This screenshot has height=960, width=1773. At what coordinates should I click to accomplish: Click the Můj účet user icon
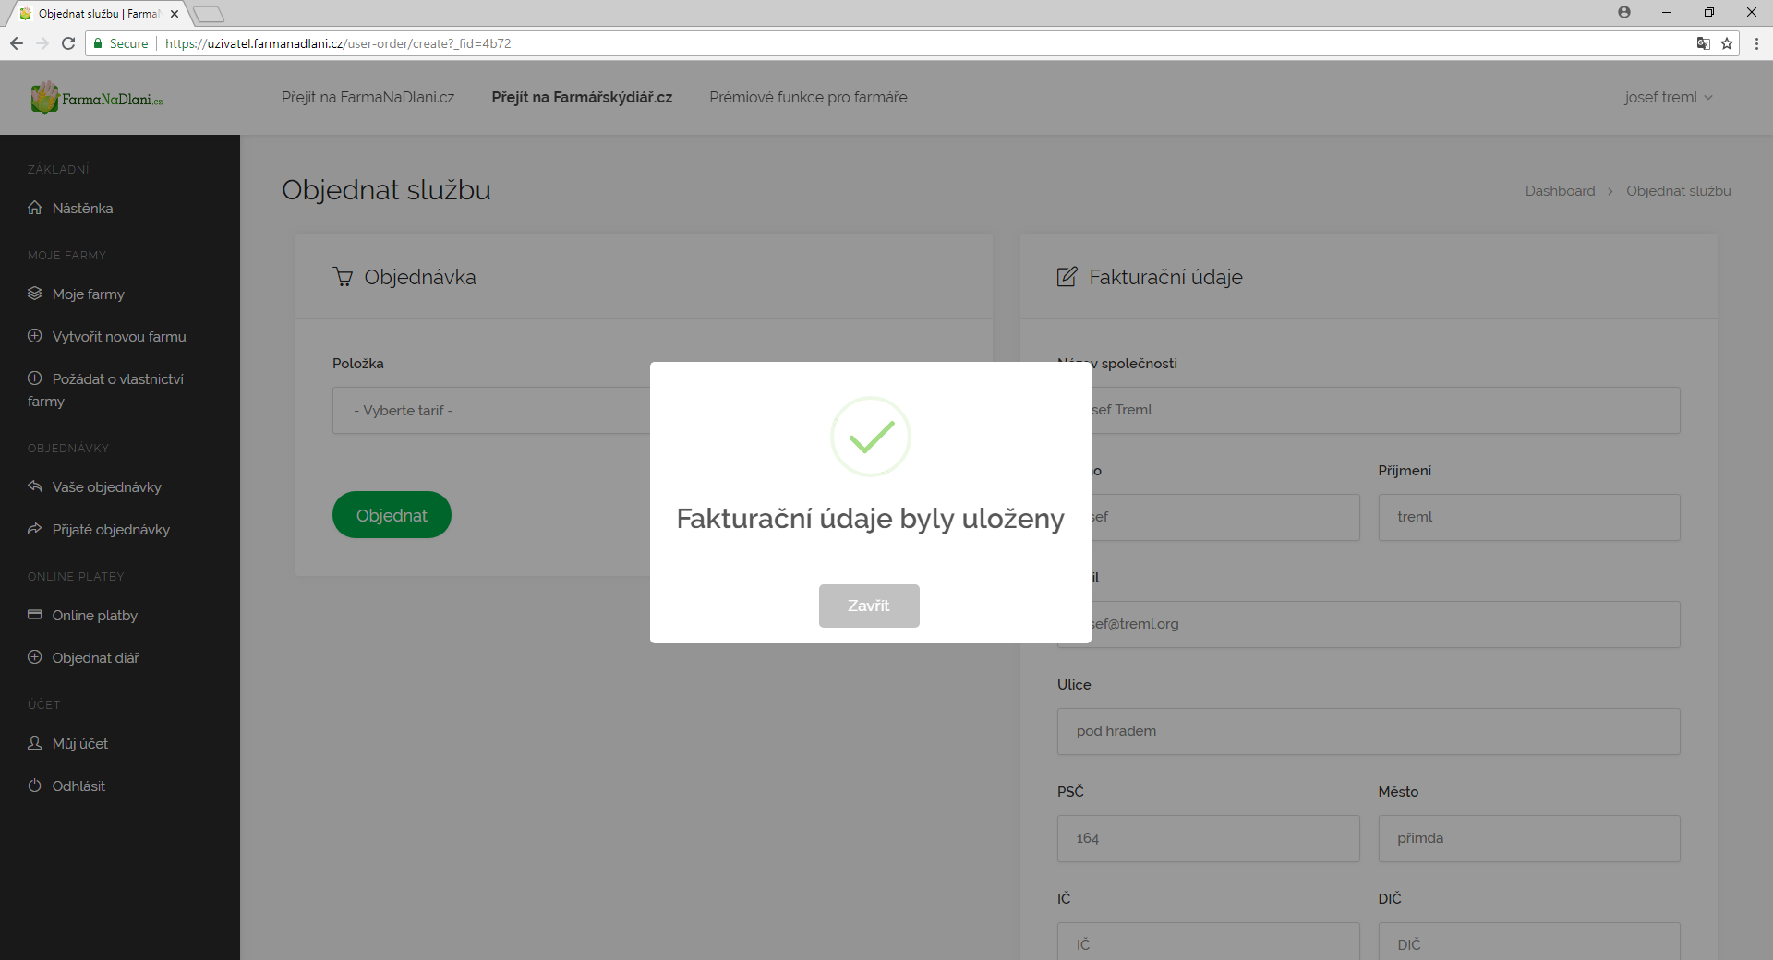pos(35,743)
